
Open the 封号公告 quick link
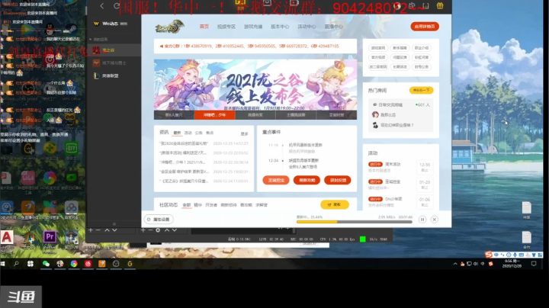pyautogui.click(x=422, y=67)
